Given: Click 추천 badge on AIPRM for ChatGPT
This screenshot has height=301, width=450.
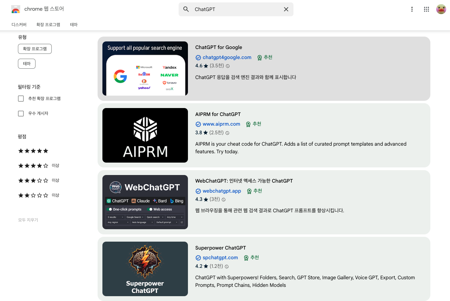Looking at the screenshot, I should (253, 124).
